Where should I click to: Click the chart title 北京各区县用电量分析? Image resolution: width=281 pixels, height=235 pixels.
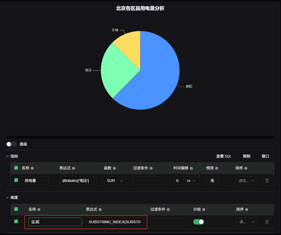tap(140, 8)
